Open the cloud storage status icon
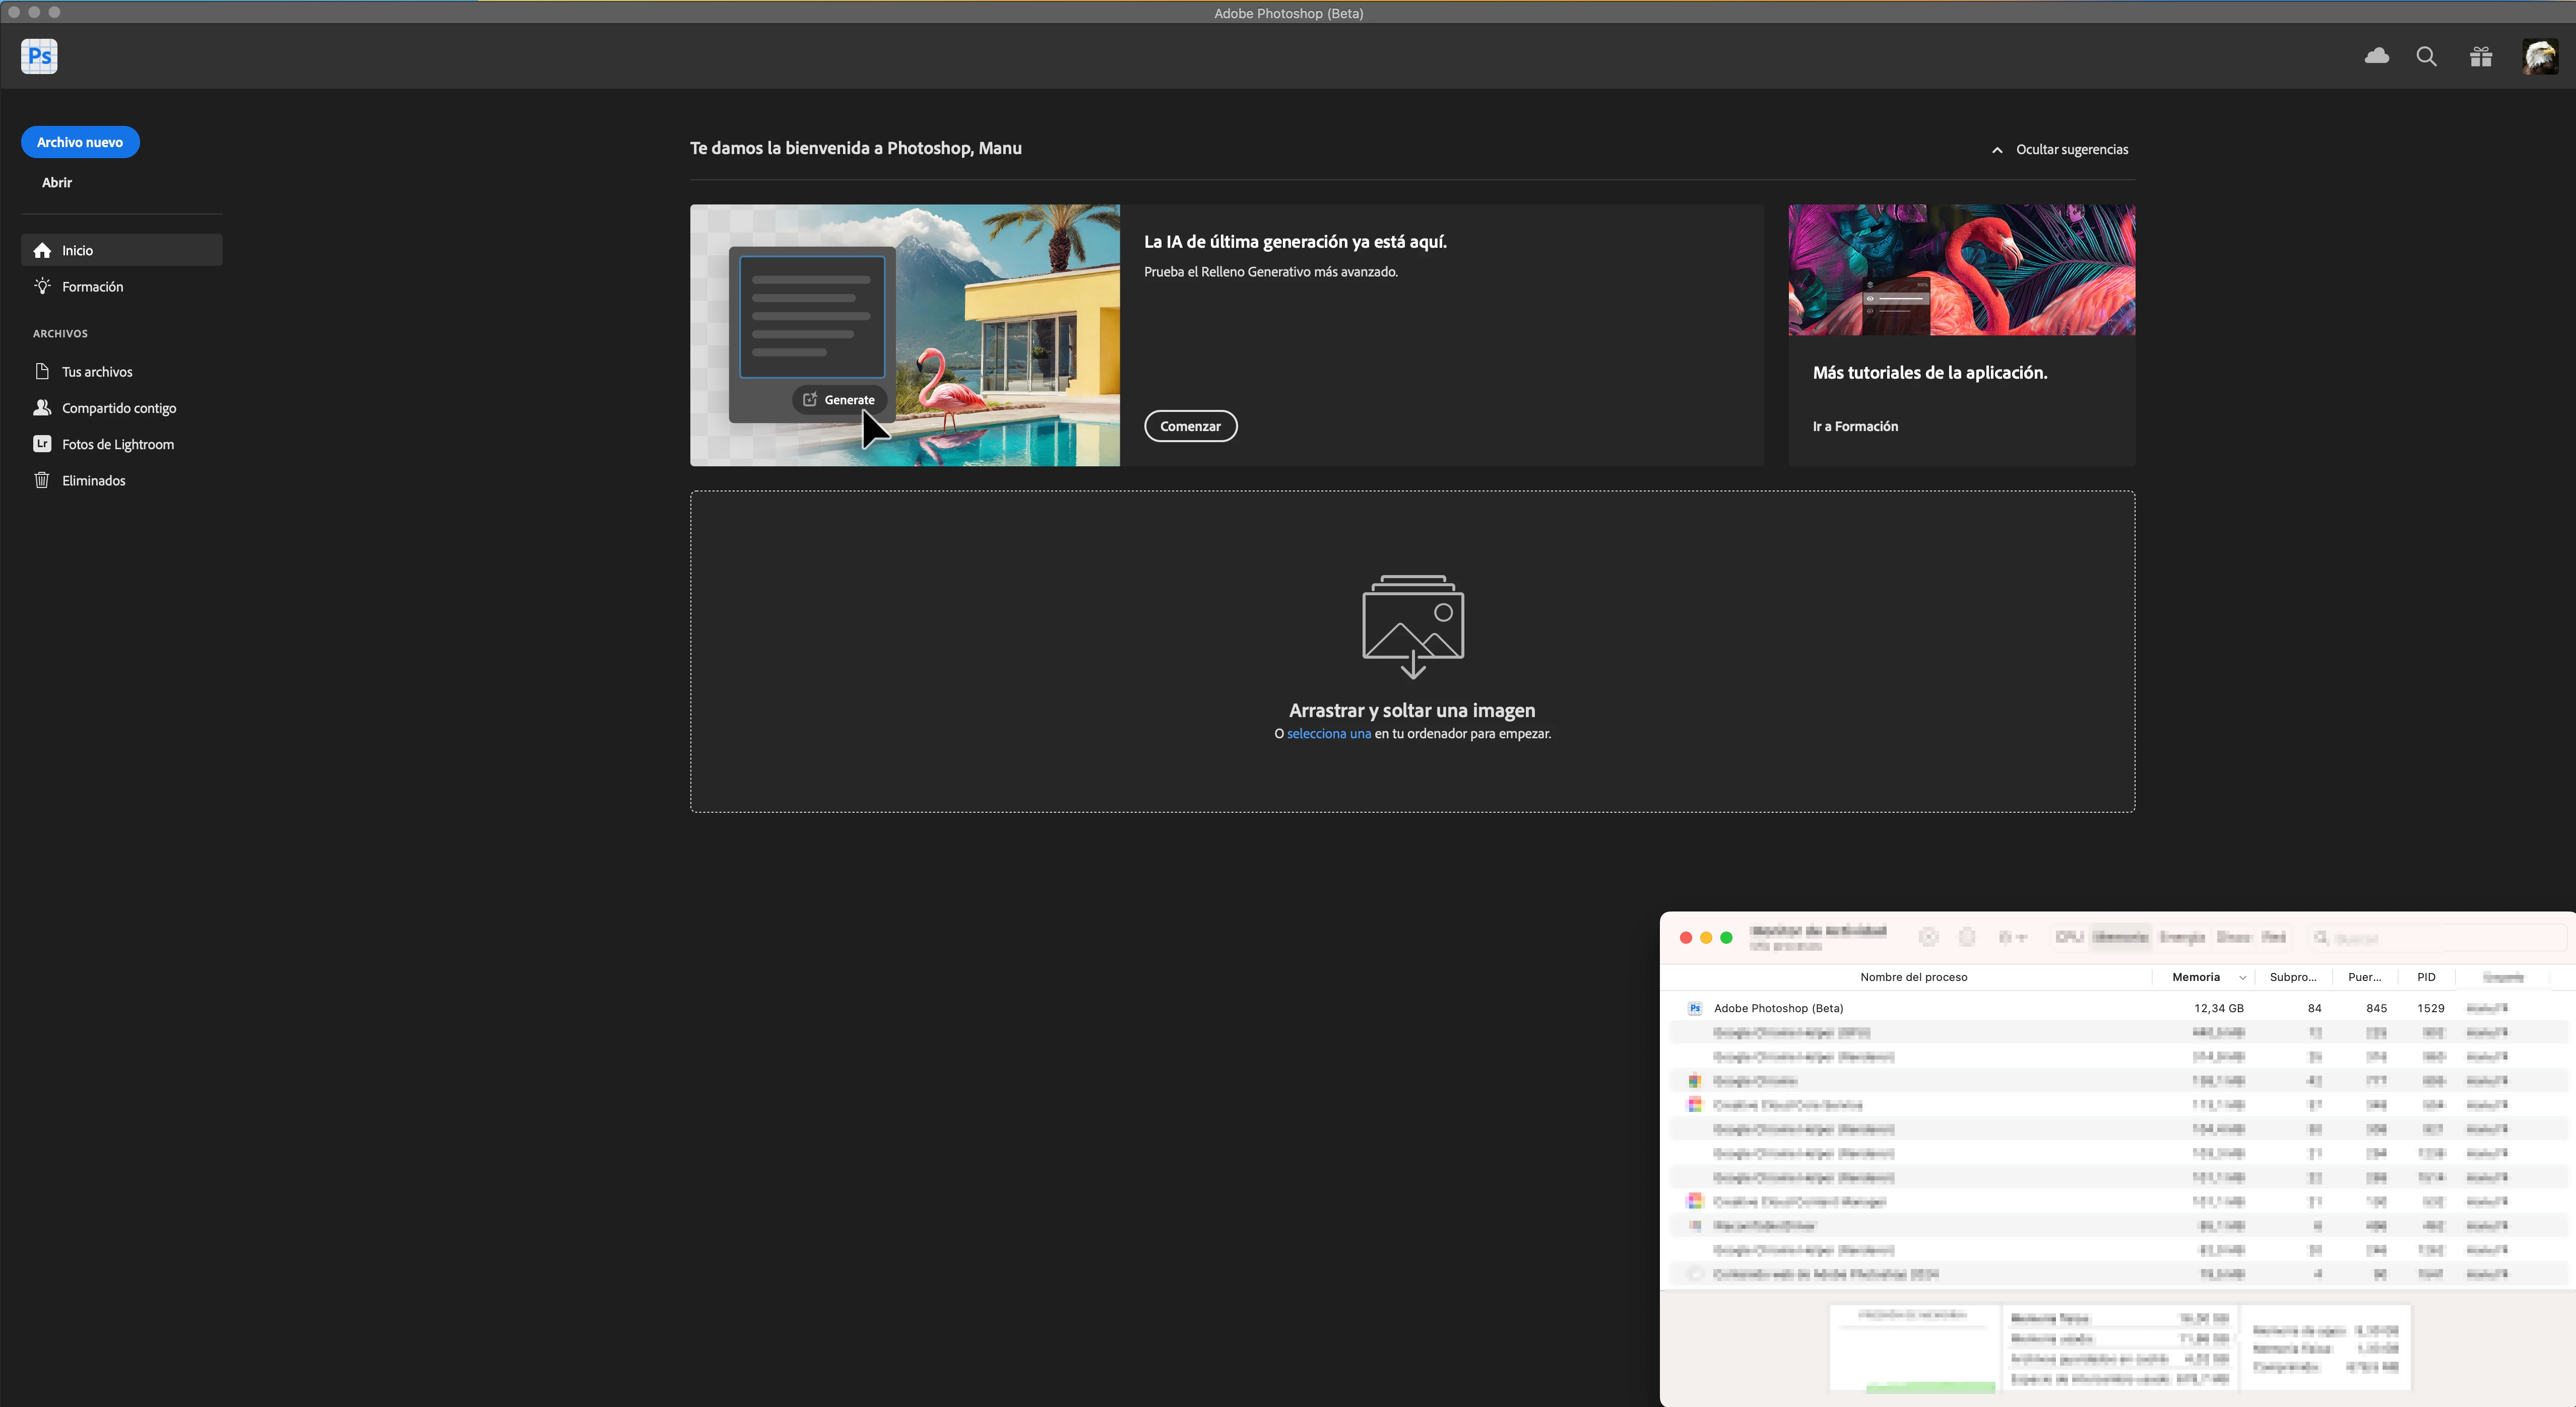 tap(2376, 56)
